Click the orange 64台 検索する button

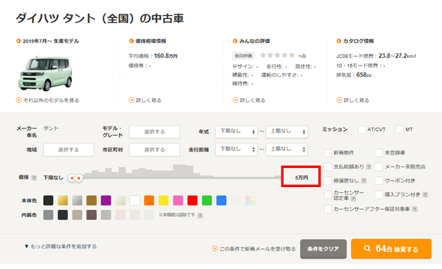pyautogui.click(x=391, y=249)
